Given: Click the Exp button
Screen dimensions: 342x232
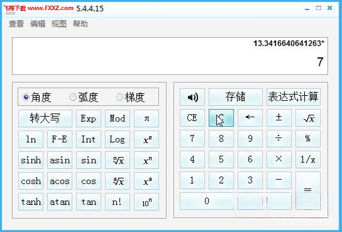Looking at the screenshot, I should (x=88, y=119).
